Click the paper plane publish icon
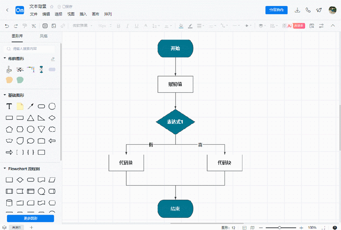 [x=319, y=10]
